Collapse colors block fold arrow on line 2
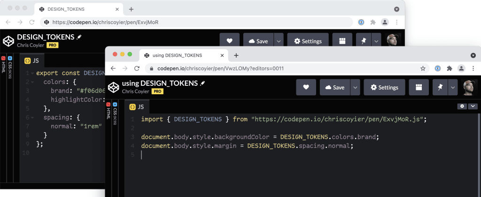481x197 pixels. tap(32, 82)
